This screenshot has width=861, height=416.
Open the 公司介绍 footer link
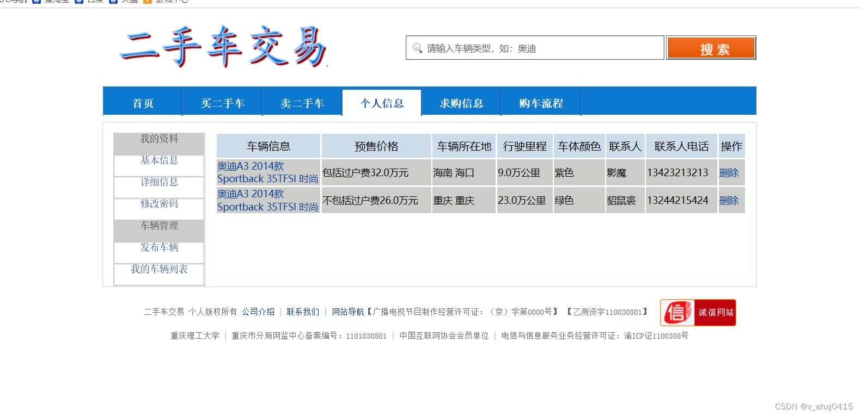coord(258,312)
